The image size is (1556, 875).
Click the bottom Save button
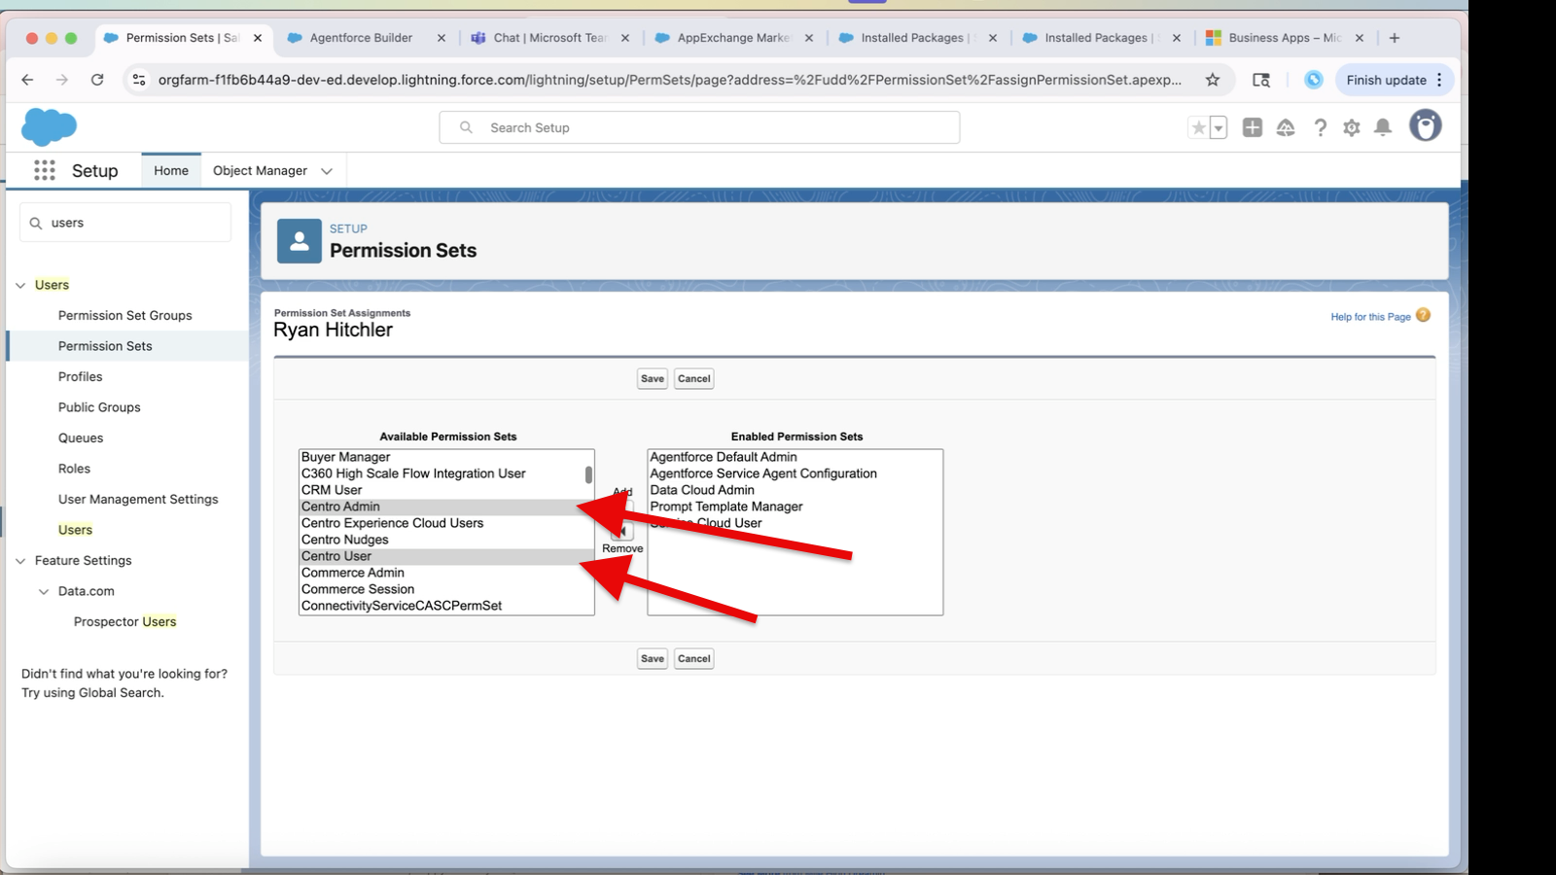point(653,658)
